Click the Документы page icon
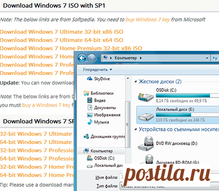Viewport: 219px width, 191px height. click(90, 107)
